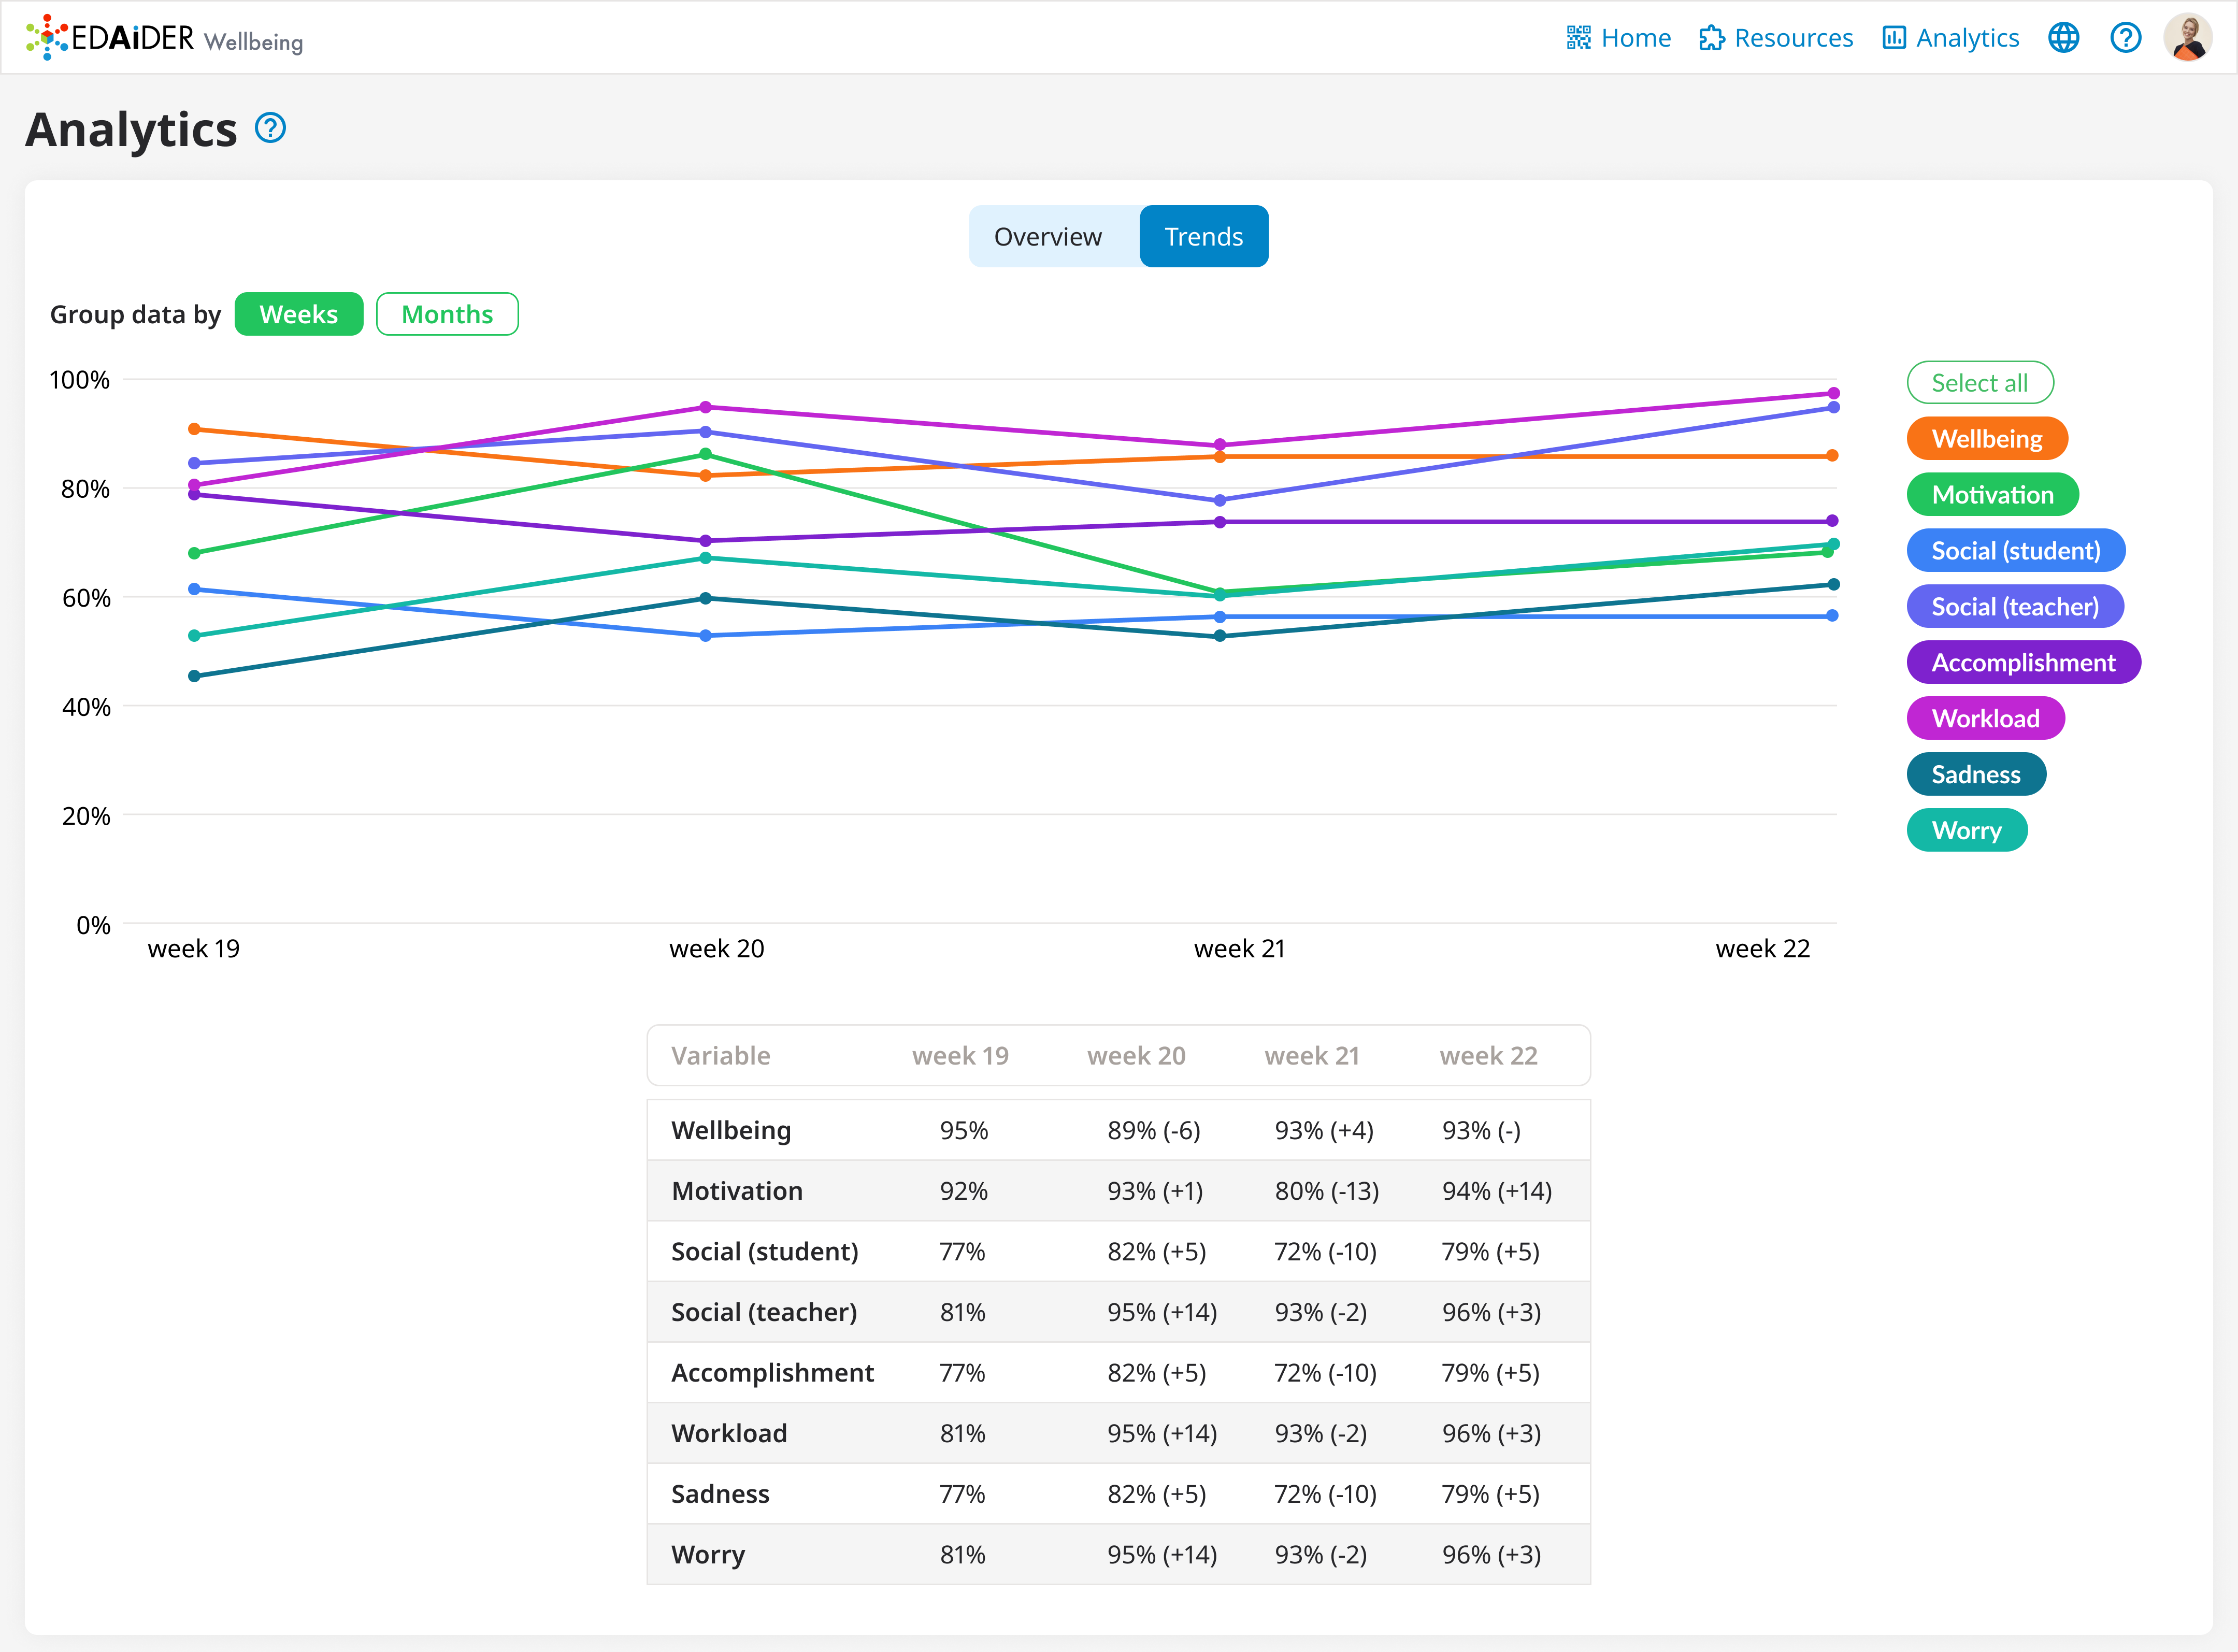Click the help question mark in navbar
2238x1652 pixels.
(2125, 38)
